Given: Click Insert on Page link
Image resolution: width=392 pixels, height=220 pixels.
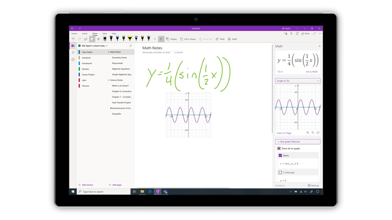Looking at the screenshot, I should 284,133.
